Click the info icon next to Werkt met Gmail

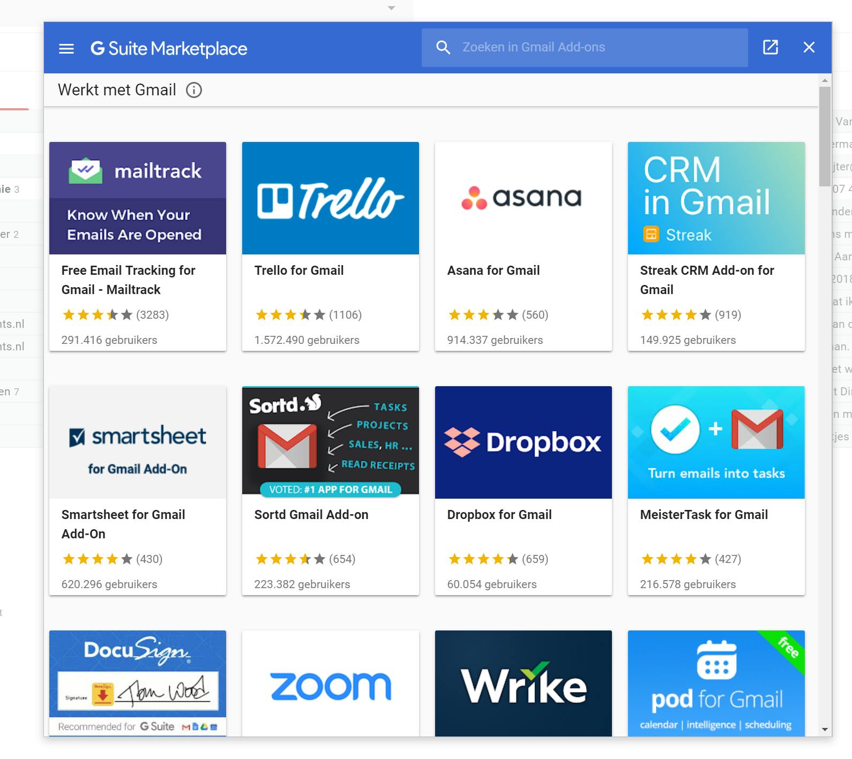(x=194, y=90)
